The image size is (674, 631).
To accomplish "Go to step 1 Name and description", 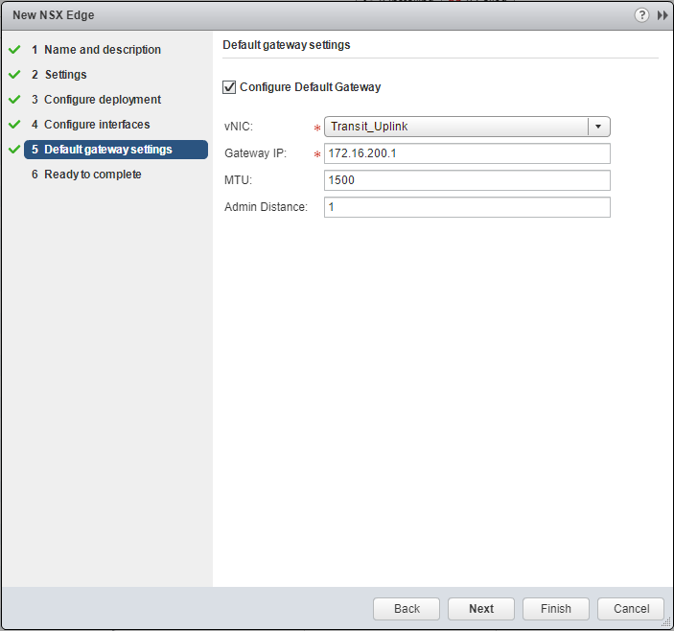I will (102, 50).
